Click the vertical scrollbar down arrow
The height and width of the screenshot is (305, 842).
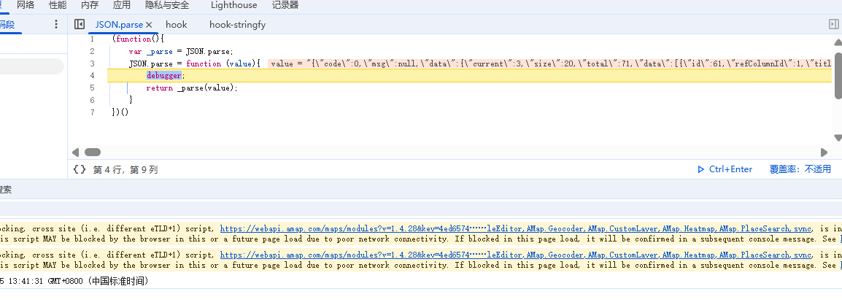coord(838,138)
